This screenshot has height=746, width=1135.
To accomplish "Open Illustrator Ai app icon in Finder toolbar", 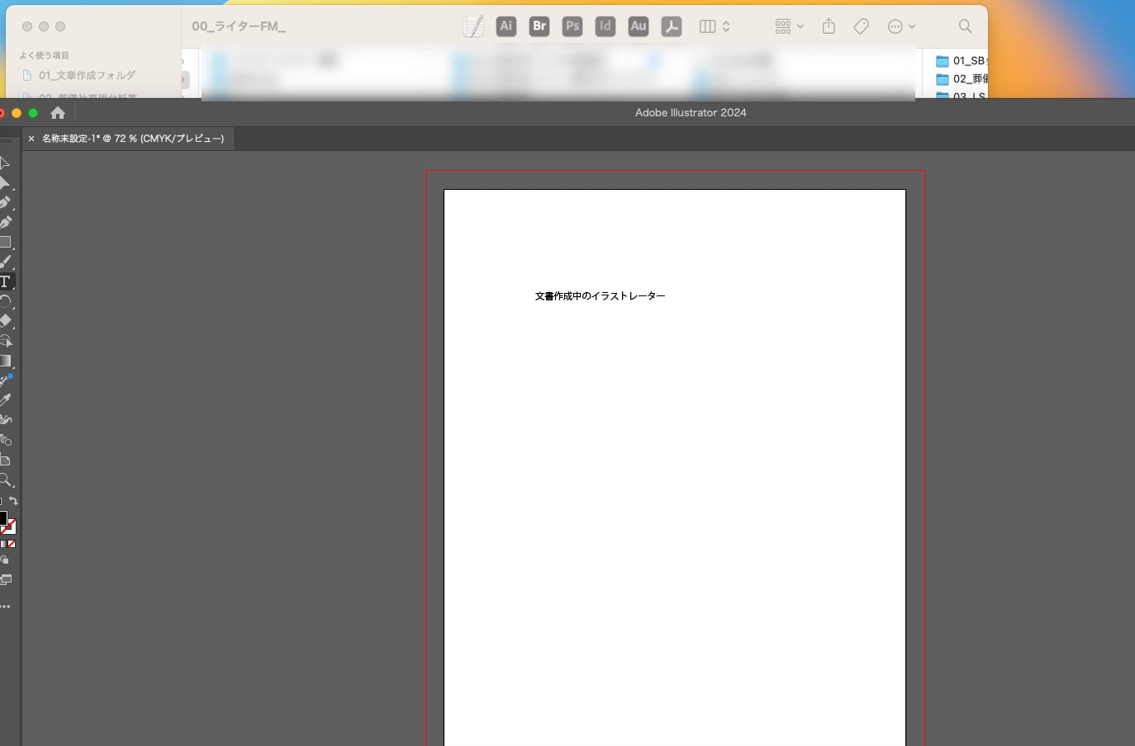I will pyautogui.click(x=506, y=26).
